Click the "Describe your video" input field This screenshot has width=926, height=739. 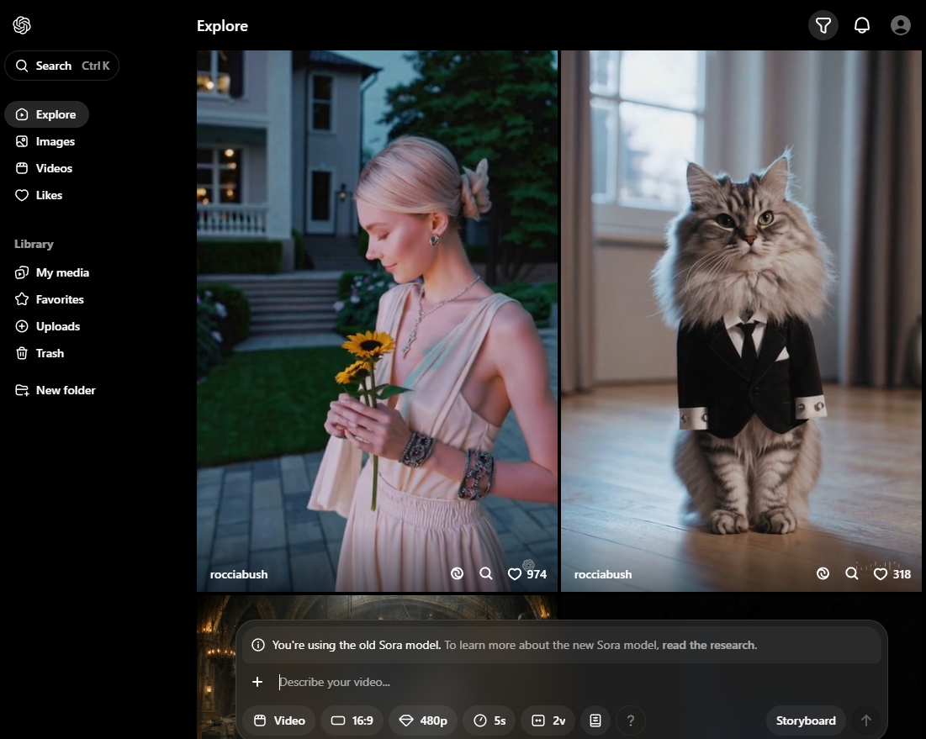(505, 682)
